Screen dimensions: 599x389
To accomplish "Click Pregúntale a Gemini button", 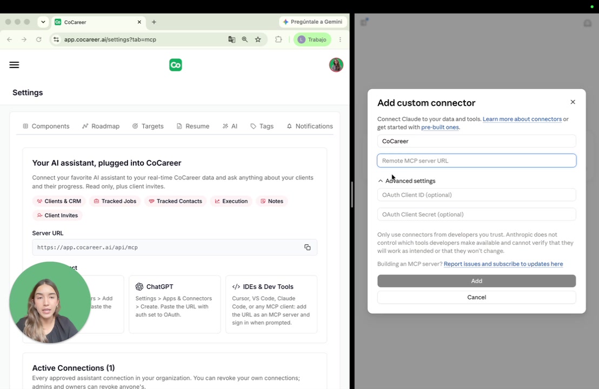I will (x=312, y=22).
